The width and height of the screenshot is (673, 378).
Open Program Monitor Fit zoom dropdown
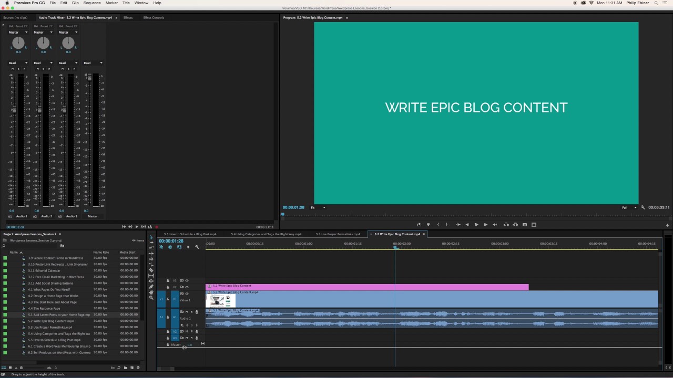point(318,207)
